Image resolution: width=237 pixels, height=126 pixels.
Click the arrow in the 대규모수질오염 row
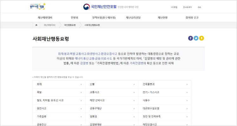click(x=187, y=109)
